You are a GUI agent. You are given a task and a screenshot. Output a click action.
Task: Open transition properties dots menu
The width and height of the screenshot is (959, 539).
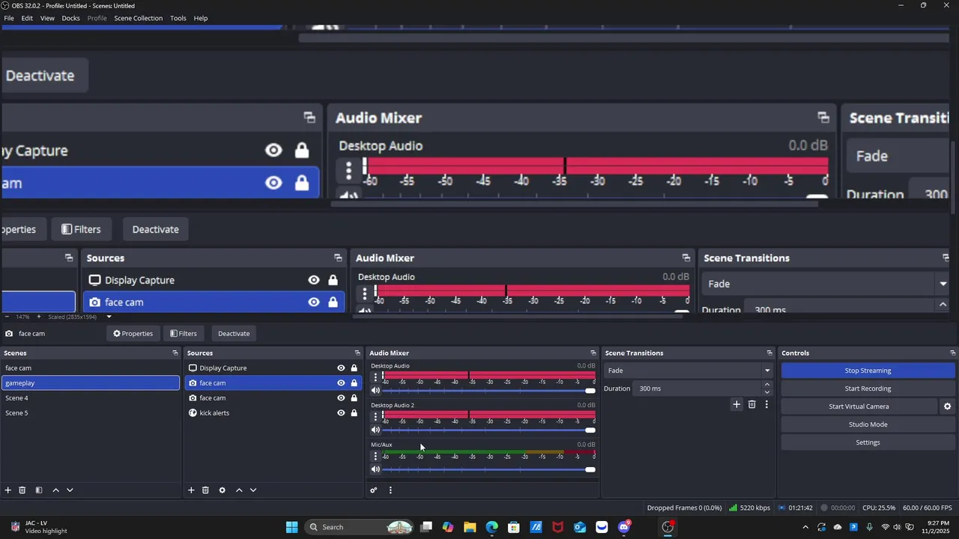[766, 404]
